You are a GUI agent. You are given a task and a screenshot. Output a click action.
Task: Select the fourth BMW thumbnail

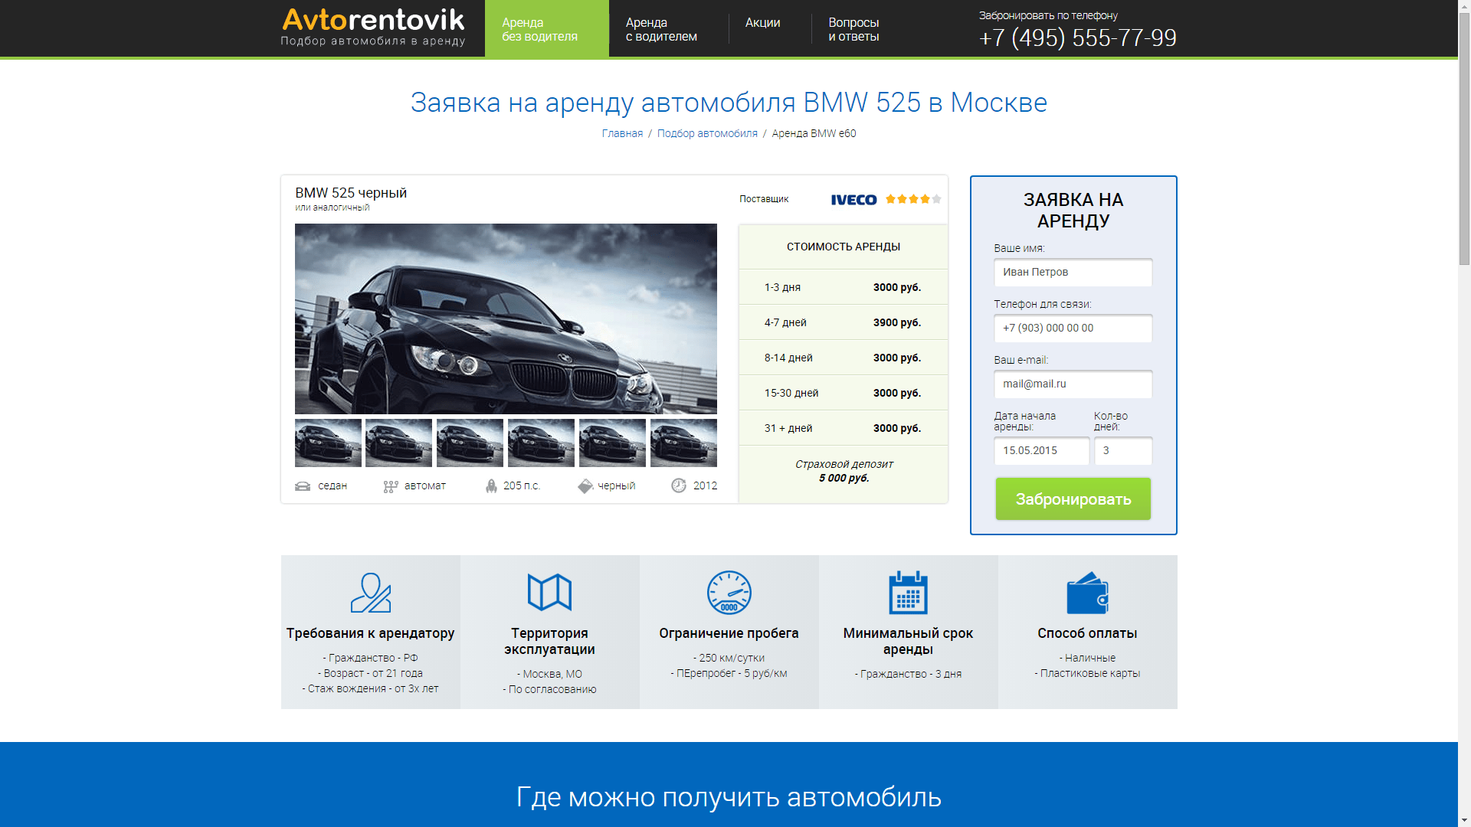(541, 443)
